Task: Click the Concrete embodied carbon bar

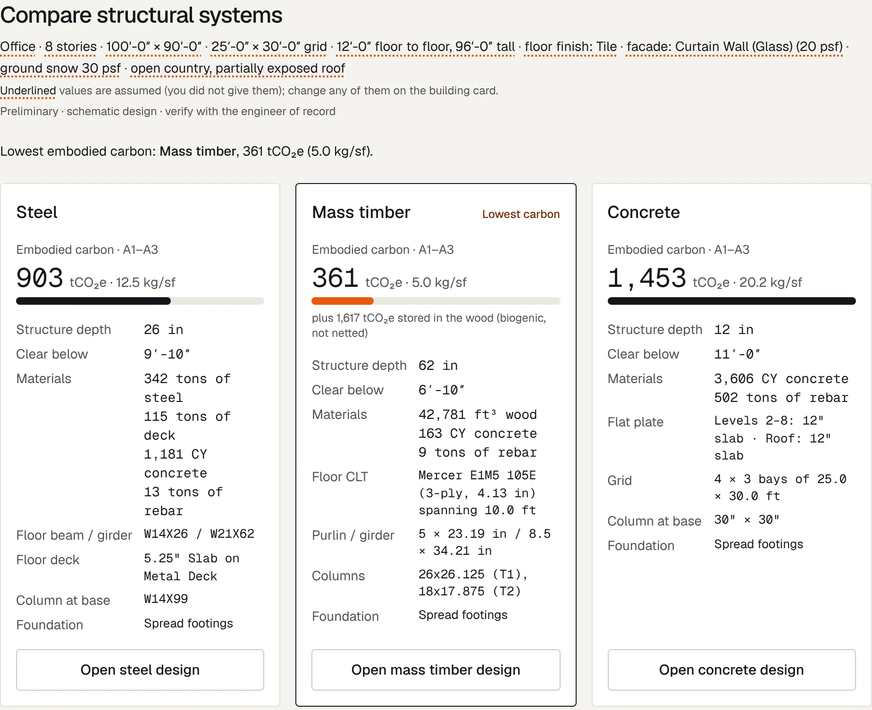Action: click(731, 301)
